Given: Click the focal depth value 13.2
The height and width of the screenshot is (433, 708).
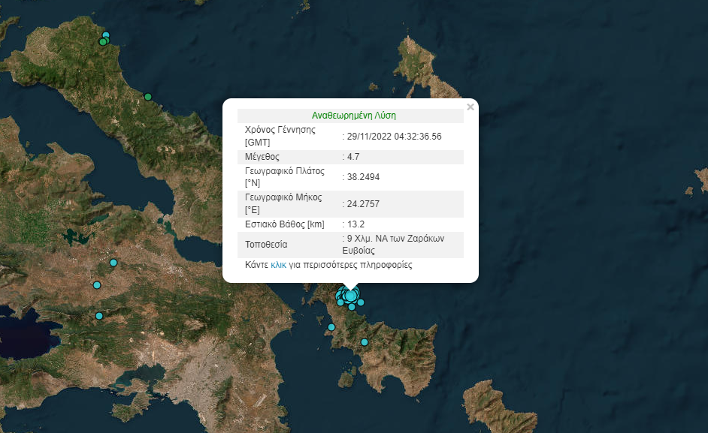Looking at the screenshot, I should pyautogui.click(x=355, y=224).
